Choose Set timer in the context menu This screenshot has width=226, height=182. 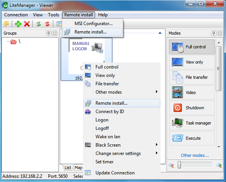(x=122, y=162)
